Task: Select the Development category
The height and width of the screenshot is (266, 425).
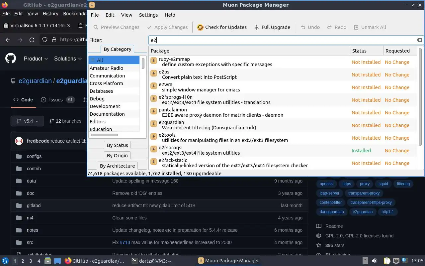Action: (105, 106)
